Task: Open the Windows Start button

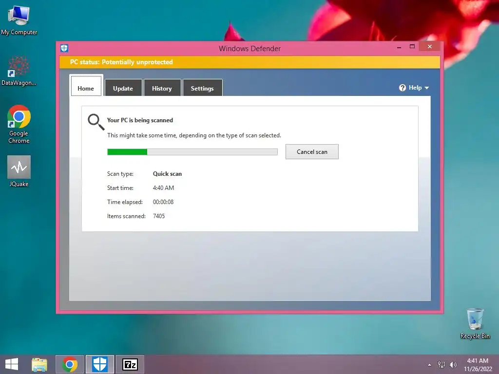Action: tap(12, 364)
